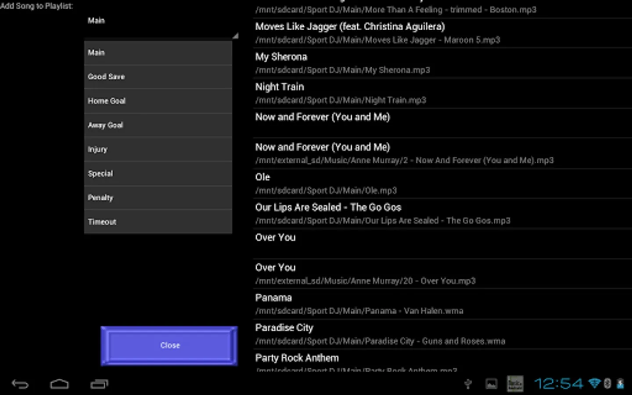632x395 pixels.
Task: Choose the Injury playlist
Action: (158, 149)
